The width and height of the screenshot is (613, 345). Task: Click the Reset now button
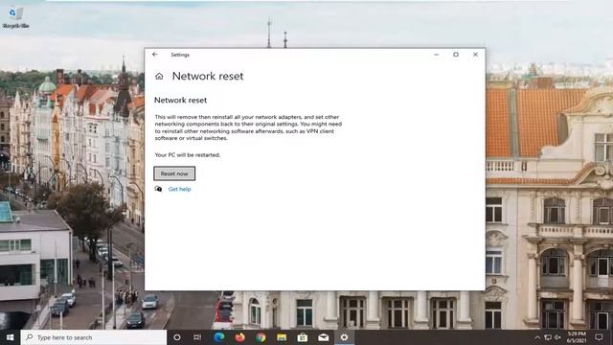[174, 173]
